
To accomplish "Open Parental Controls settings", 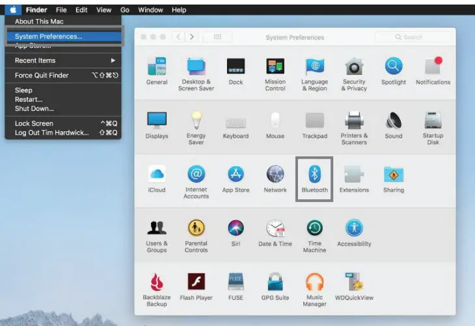I will click(196, 236).
